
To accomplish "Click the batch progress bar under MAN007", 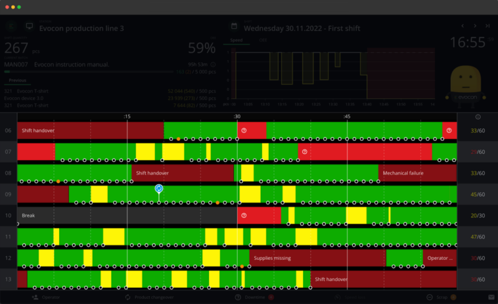I will point(89,72).
